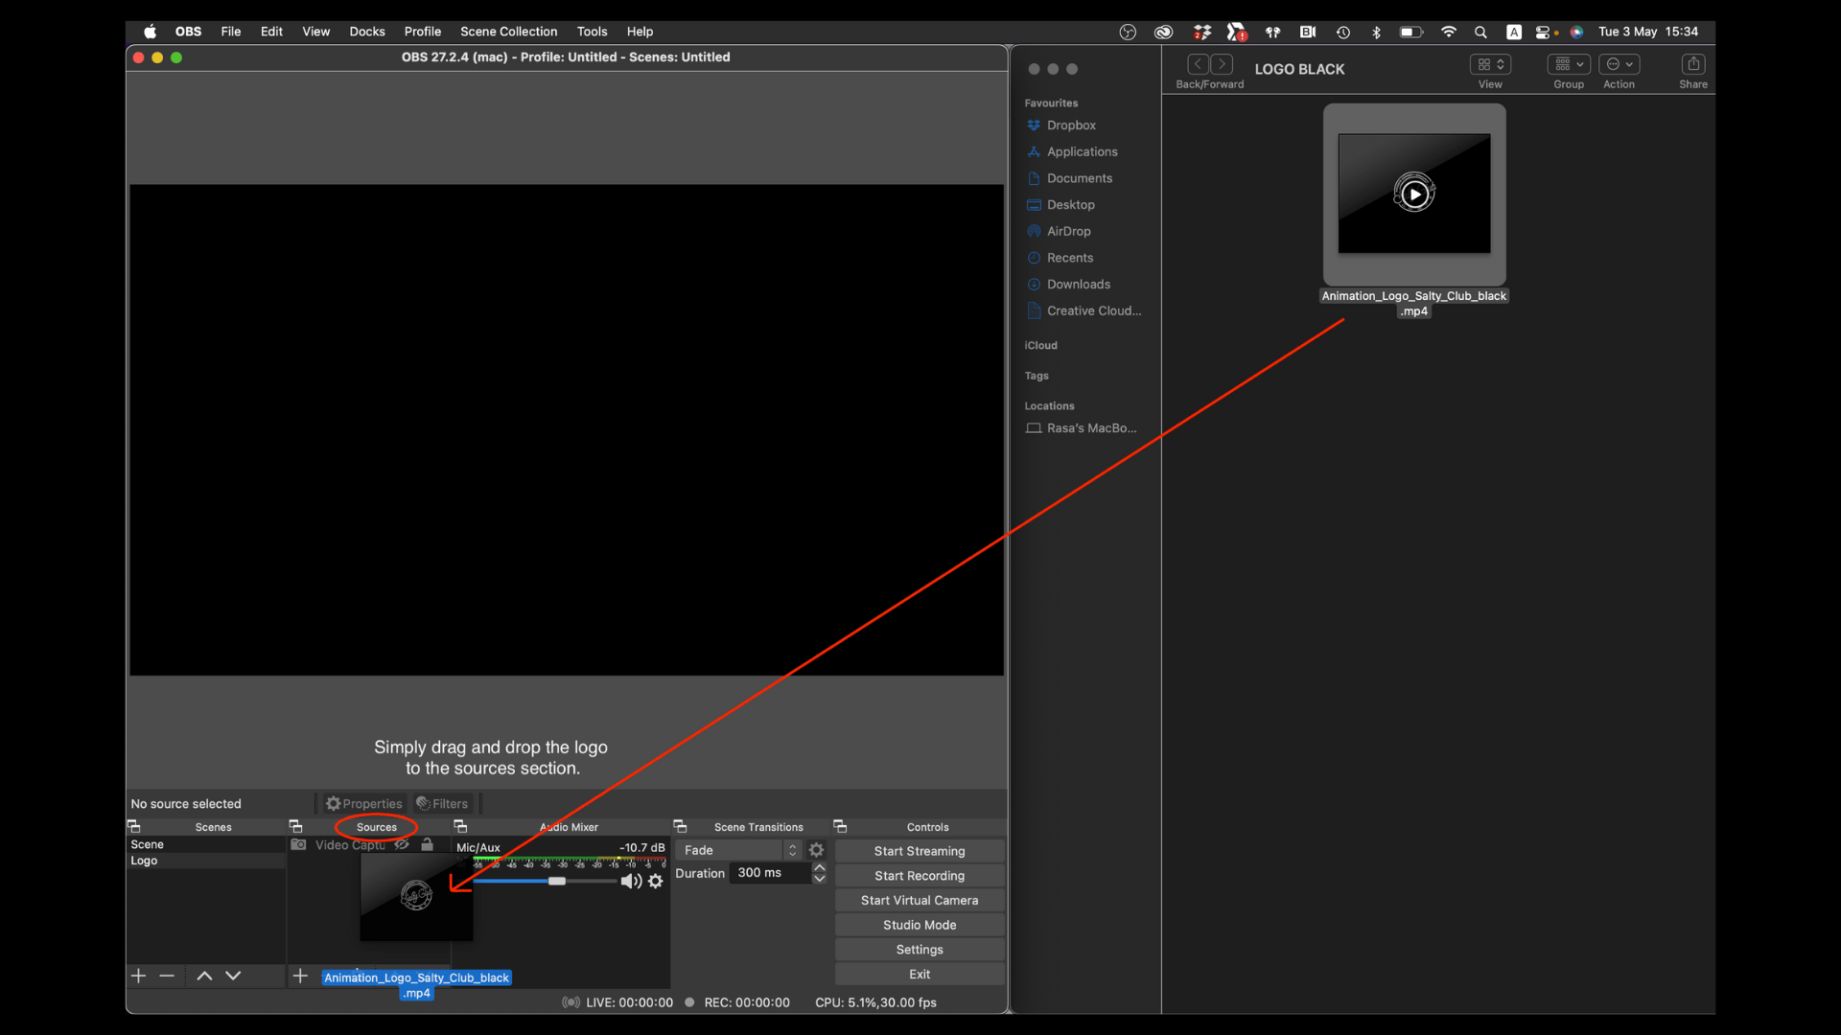Open Spotlight search in the menu bar
Viewport: 1841px width, 1035px height.
tap(1480, 32)
